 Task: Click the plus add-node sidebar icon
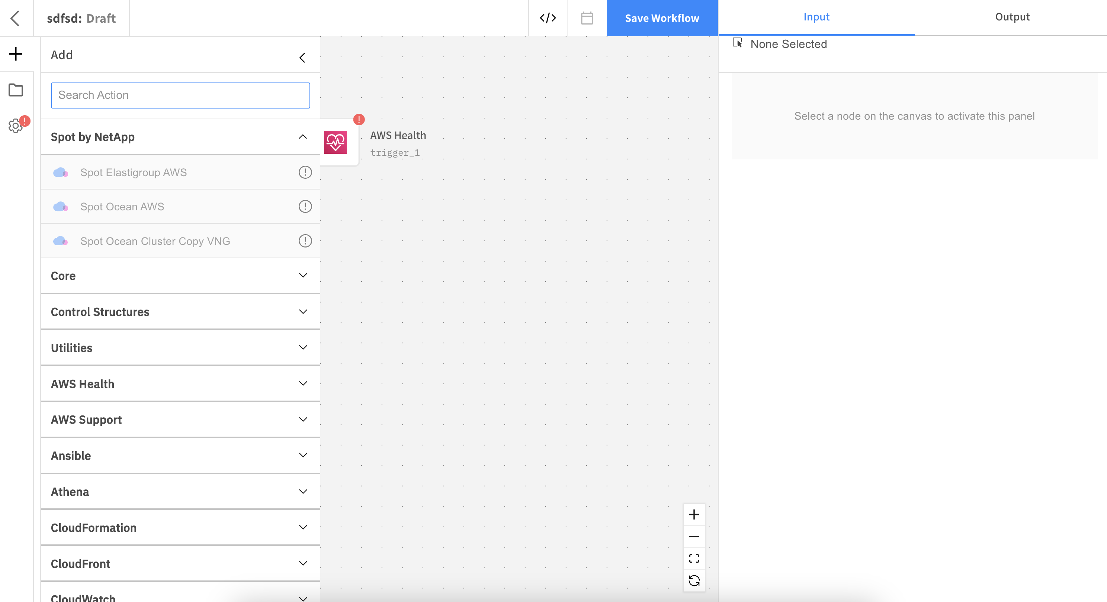(x=16, y=54)
